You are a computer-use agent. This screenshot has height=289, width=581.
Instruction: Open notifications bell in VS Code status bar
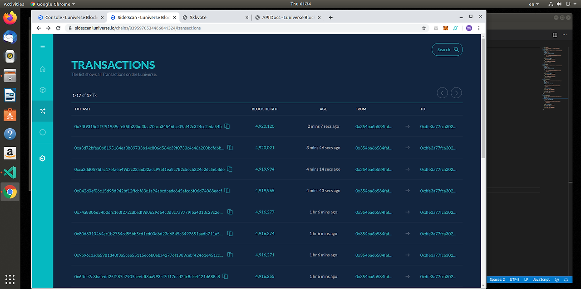[566, 279]
